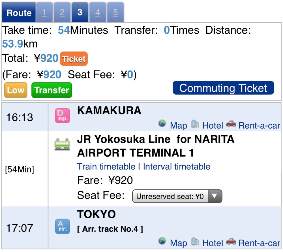283x252 pixels.
Task: Click the pink Dep. icon beside KAMAKURA
Action: [x=62, y=116]
